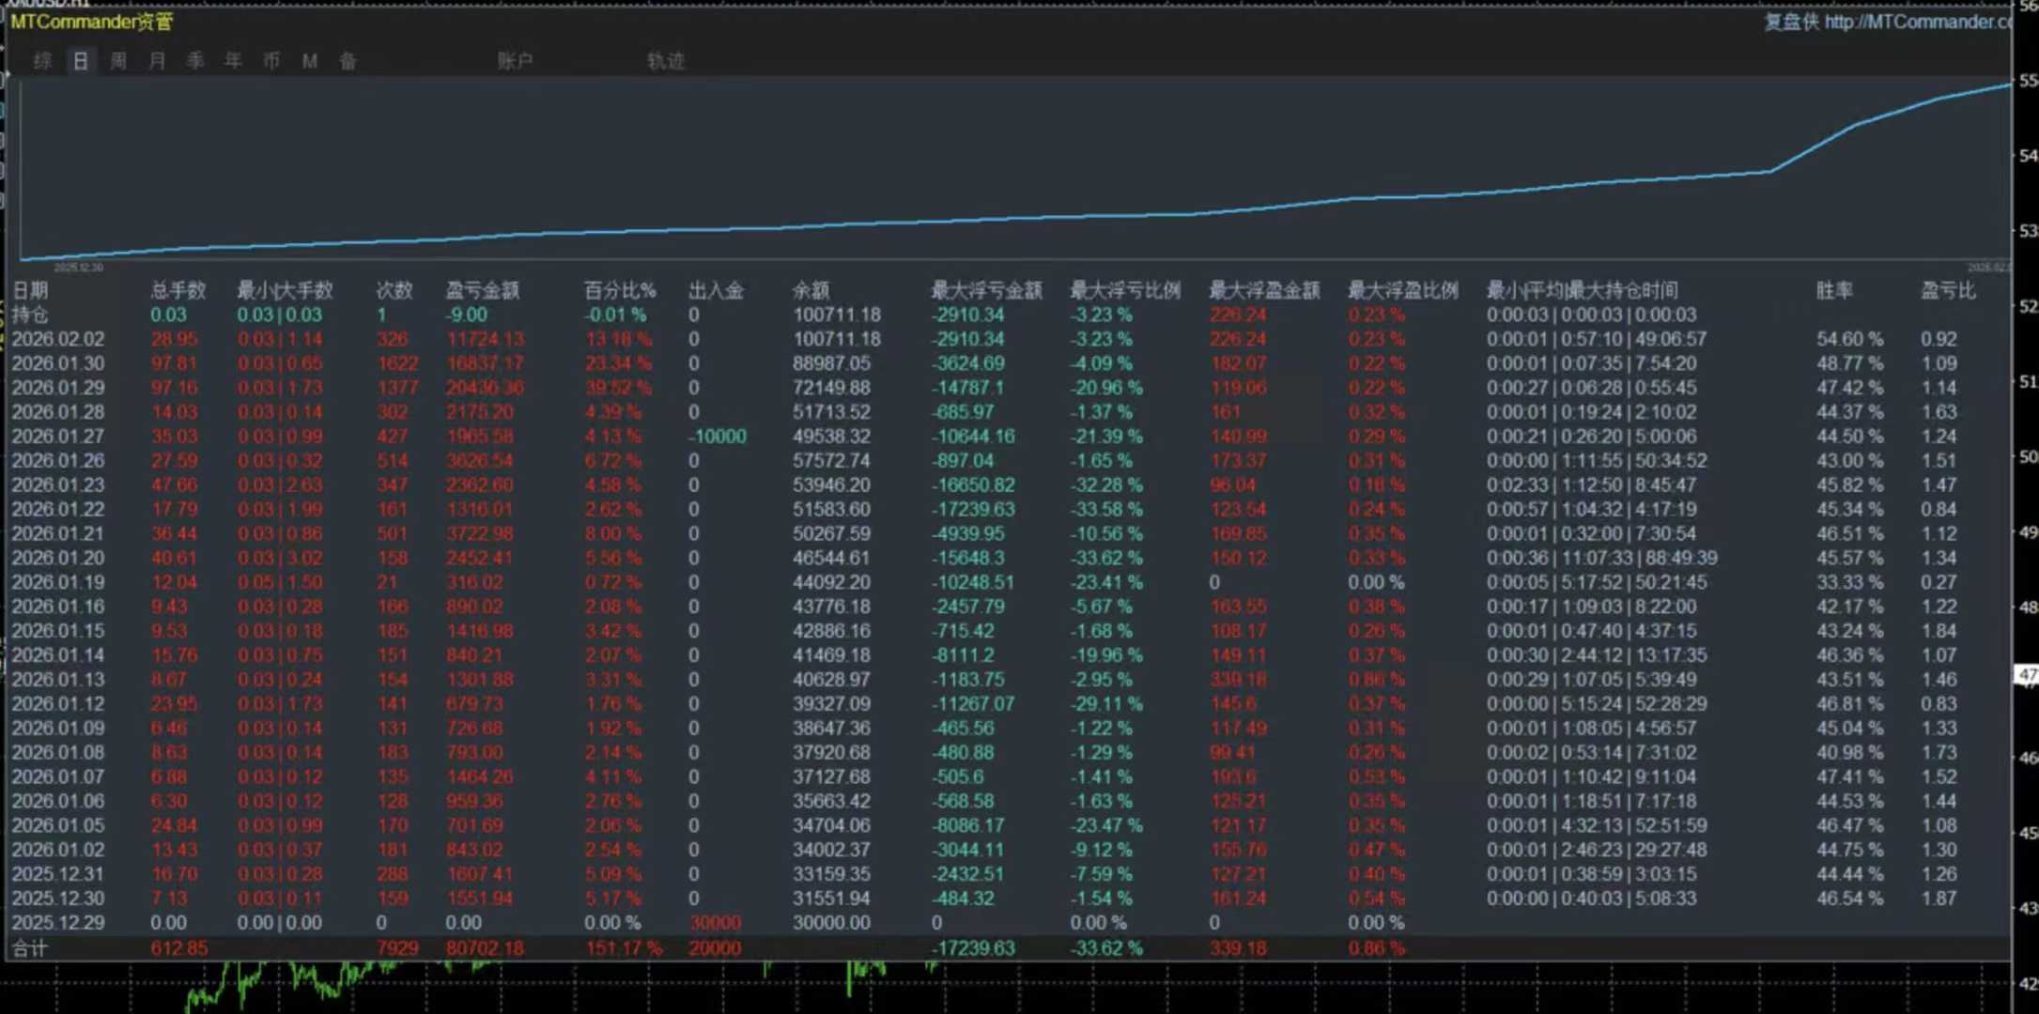Open the 周 weekly tab

(118, 61)
